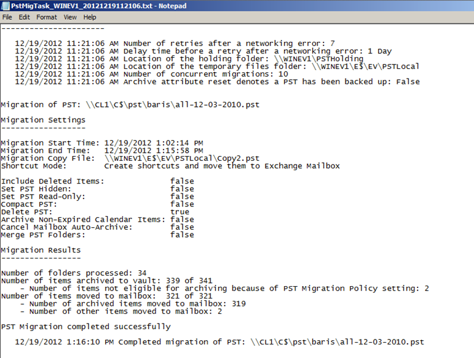Click the 'Set PST Hidden:' label
Screen dimensions: 474x358
[36, 189]
